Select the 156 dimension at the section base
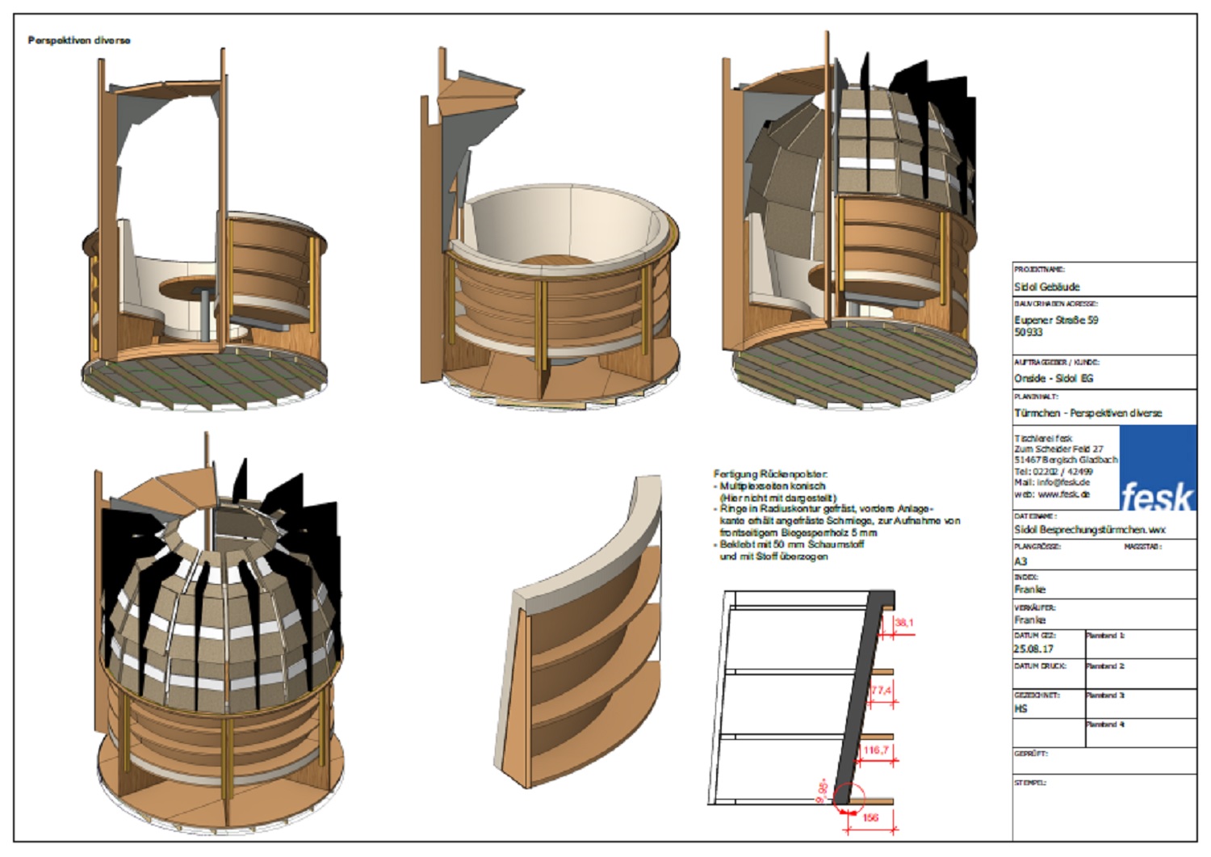The image size is (1211, 857). tap(870, 817)
